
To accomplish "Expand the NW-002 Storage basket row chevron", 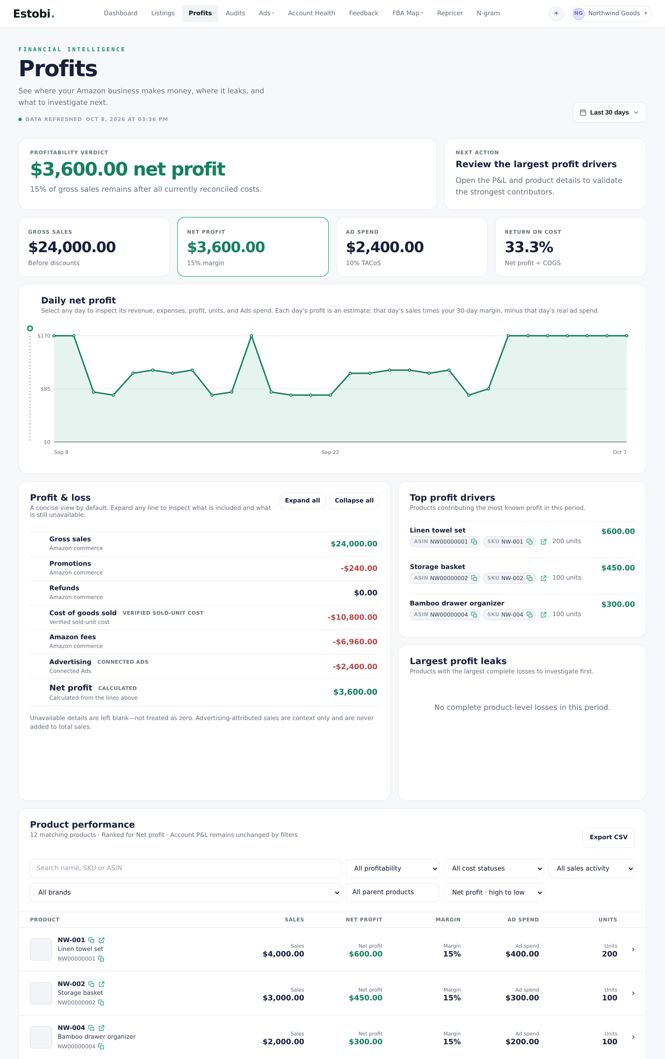I will [633, 993].
